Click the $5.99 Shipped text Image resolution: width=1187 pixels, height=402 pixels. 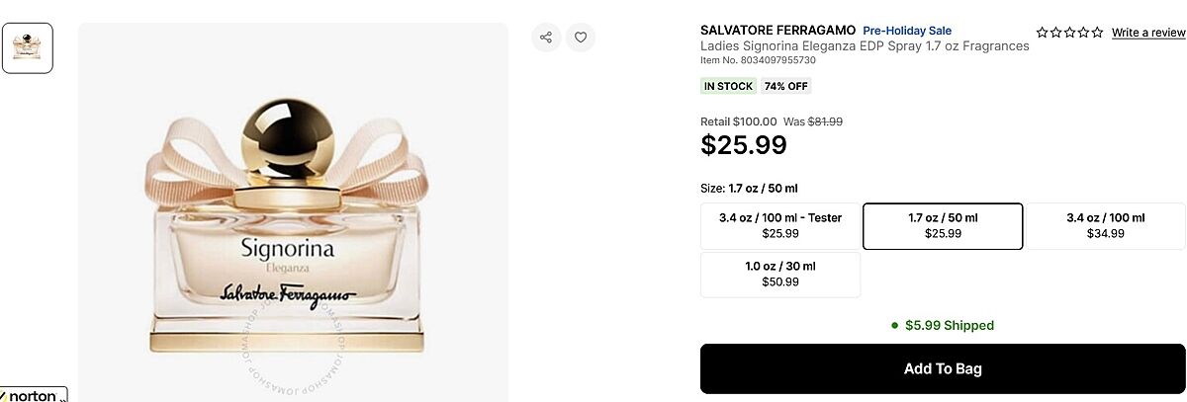pos(949,325)
